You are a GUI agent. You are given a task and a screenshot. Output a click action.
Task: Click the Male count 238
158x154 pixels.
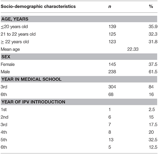112,72
